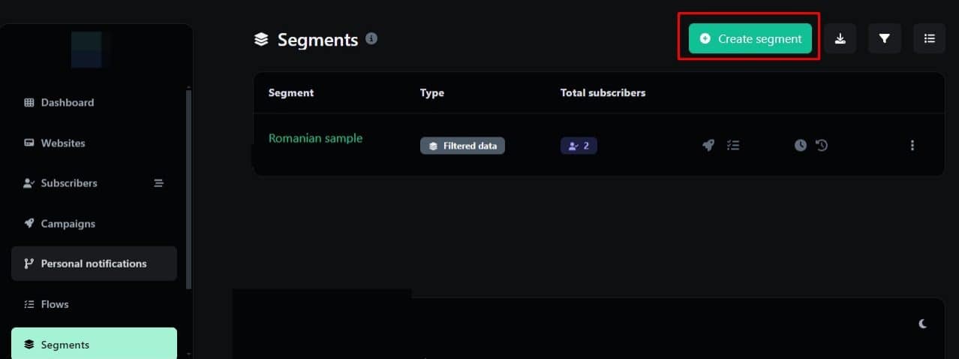Expand the Subscribers submenu lines icon
This screenshot has width=959, height=359.
point(158,183)
